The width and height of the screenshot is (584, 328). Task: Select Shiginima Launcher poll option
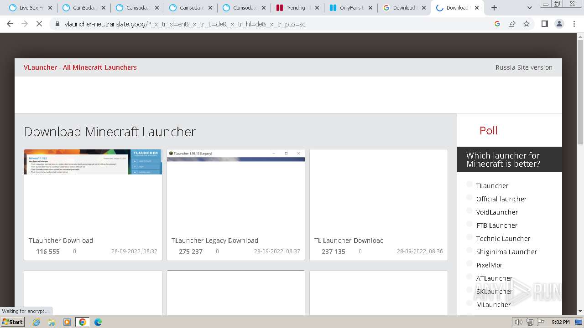point(469,251)
